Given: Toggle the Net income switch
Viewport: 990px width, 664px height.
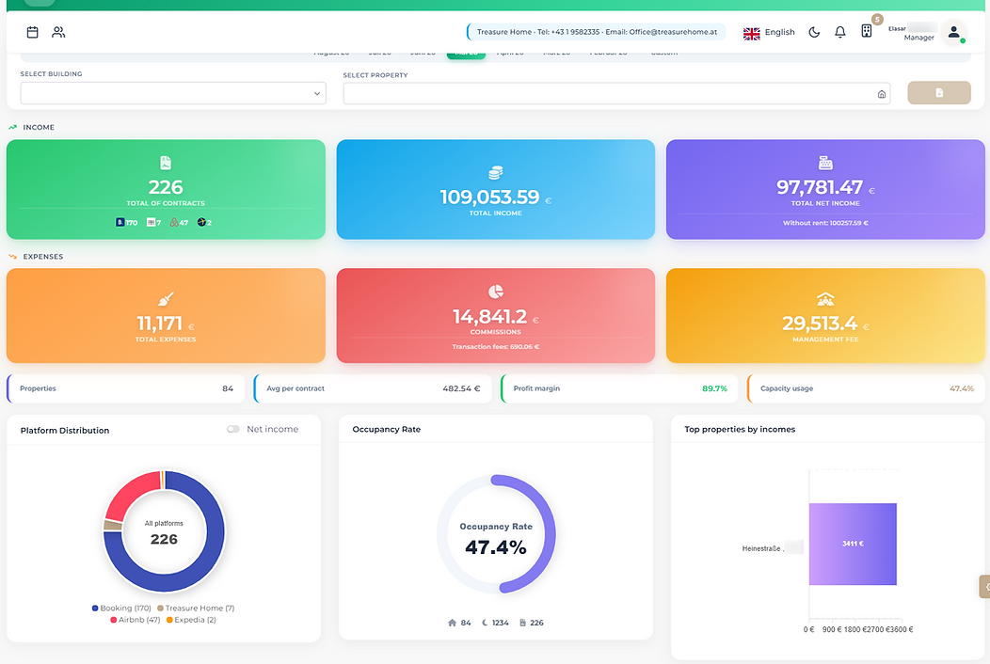Looking at the screenshot, I should coord(233,429).
